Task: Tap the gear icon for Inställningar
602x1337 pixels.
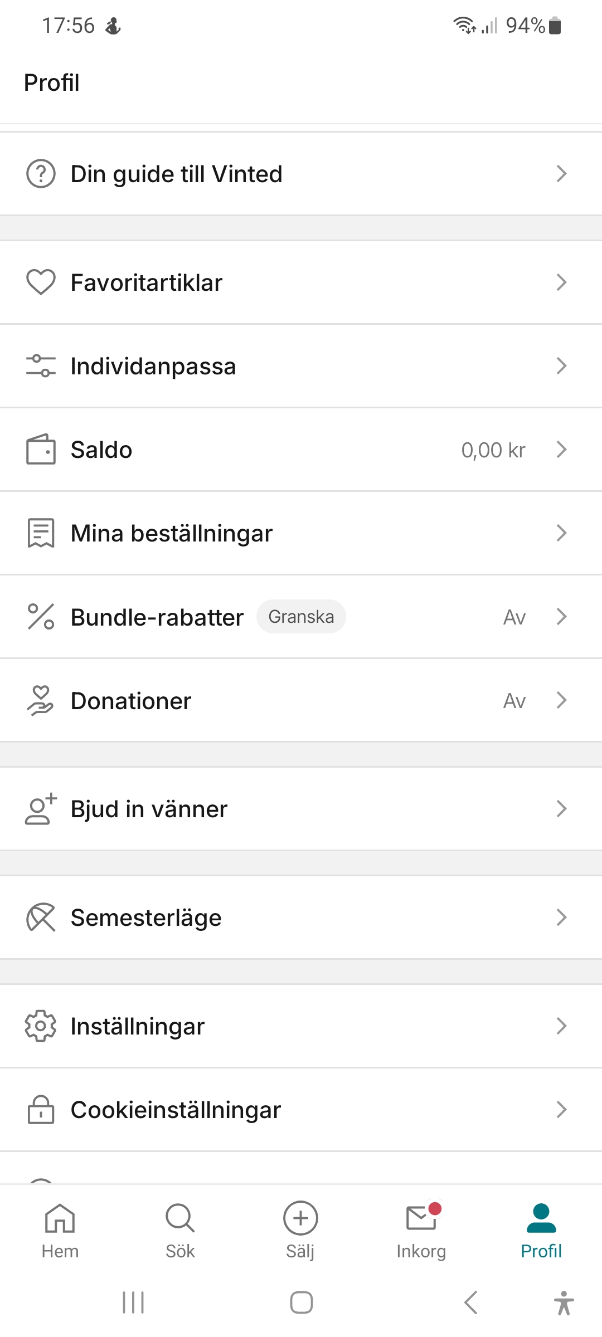Action: (41, 1026)
